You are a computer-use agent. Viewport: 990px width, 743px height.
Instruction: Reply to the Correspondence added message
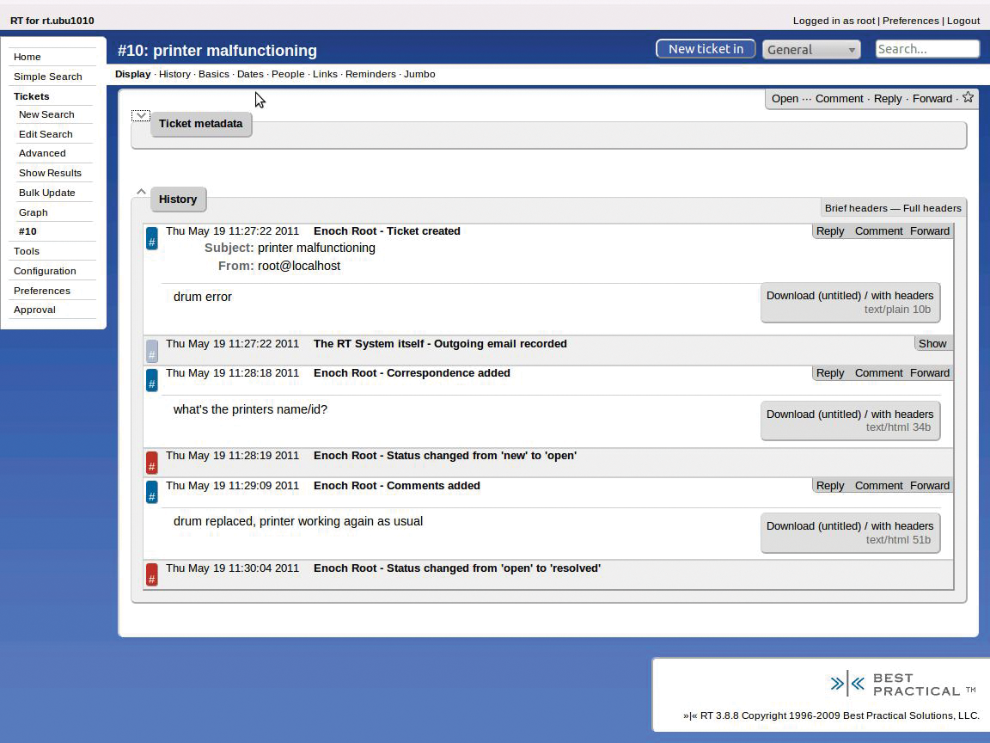click(829, 372)
